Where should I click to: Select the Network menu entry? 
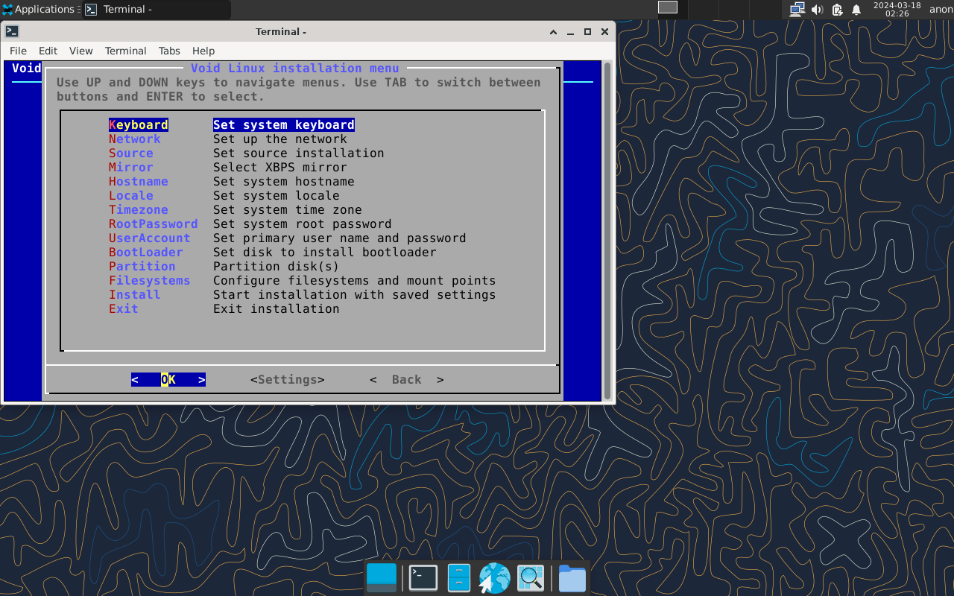pyautogui.click(x=135, y=139)
